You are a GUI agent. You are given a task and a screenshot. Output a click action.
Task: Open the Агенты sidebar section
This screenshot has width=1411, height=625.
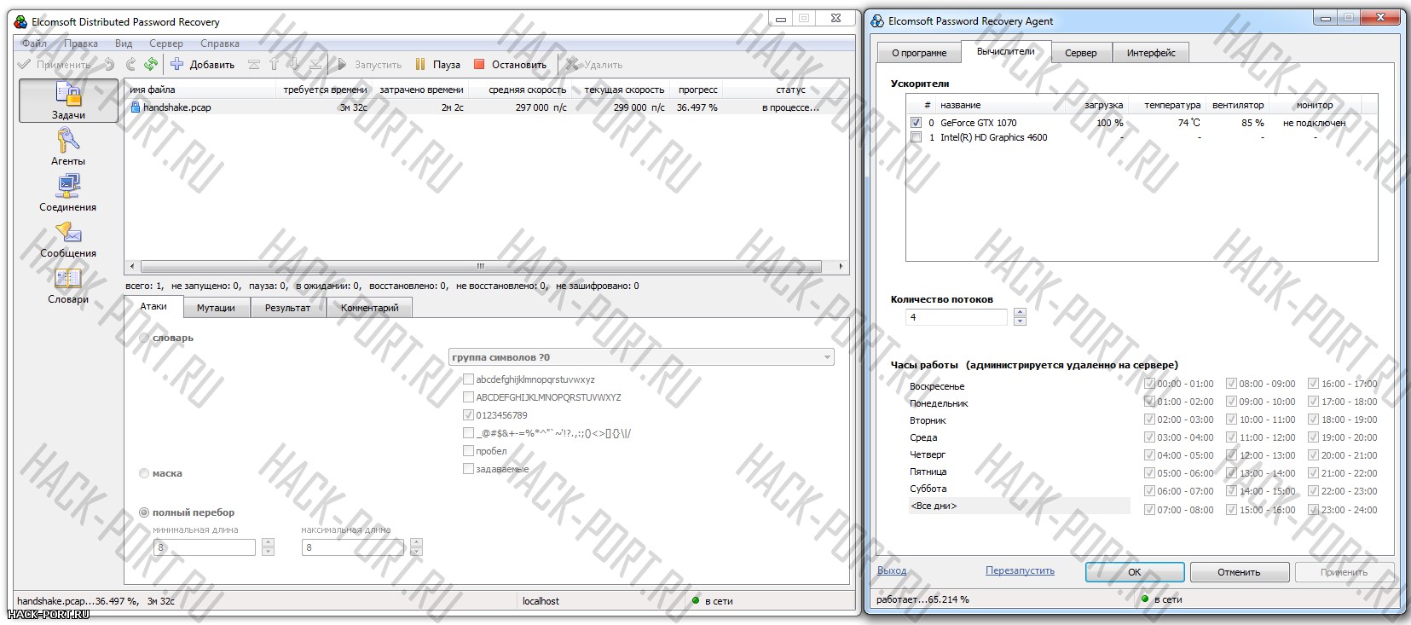pos(68,147)
